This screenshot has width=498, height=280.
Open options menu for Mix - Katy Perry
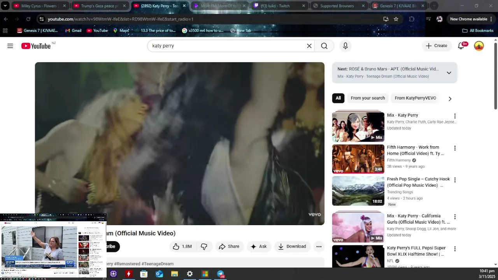pos(455,116)
